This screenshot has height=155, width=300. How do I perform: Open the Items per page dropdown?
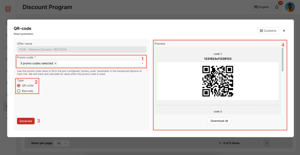62,143
